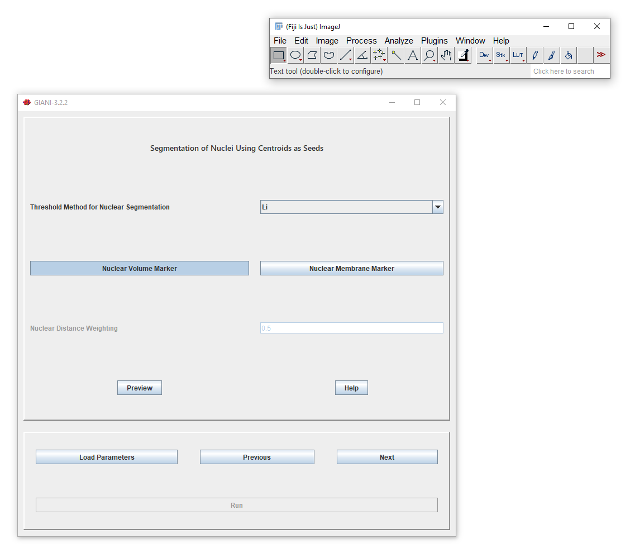The width and height of the screenshot is (635, 553).
Task: Select the Scrolling hand tool
Action: click(446, 55)
